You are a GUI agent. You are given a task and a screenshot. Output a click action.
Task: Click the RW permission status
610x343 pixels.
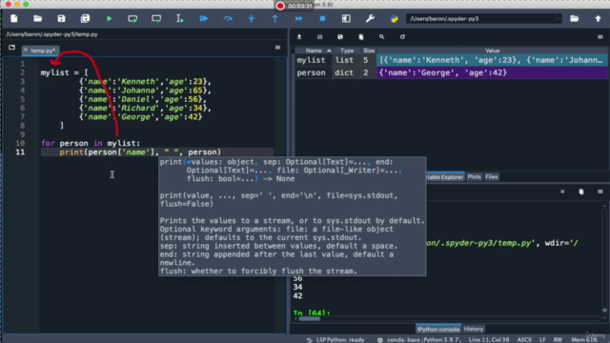point(558,339)
